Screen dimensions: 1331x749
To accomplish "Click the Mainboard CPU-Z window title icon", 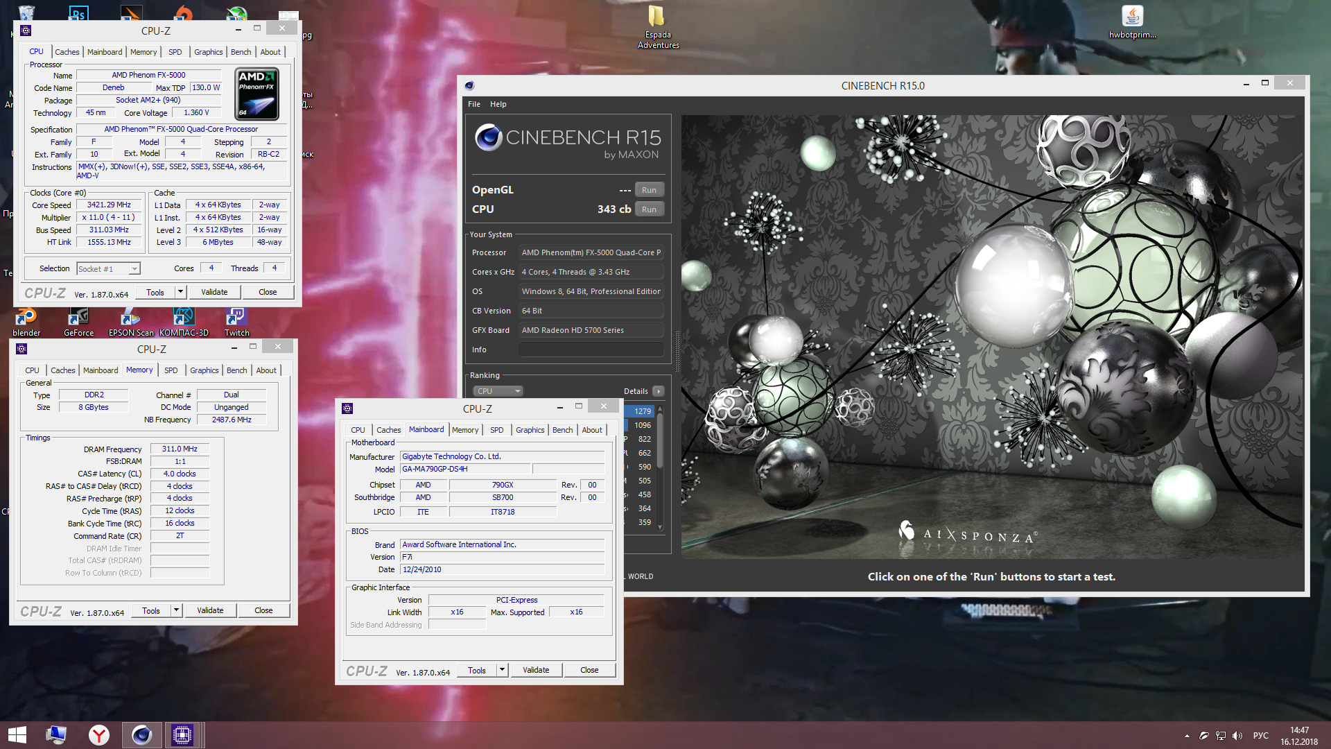I will pos(347,408).
